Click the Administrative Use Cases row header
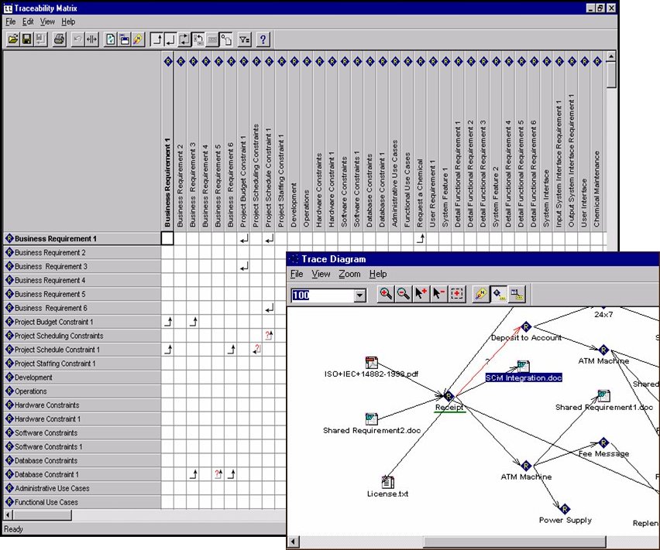This screenshot has height=550, width=660. pyautogui.click(x=82, y=488)
